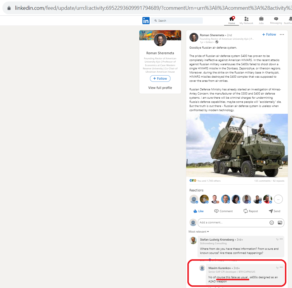Open the HIMARS truck image
This screenshot has height=288, width=292.
(x=237, y=145)
